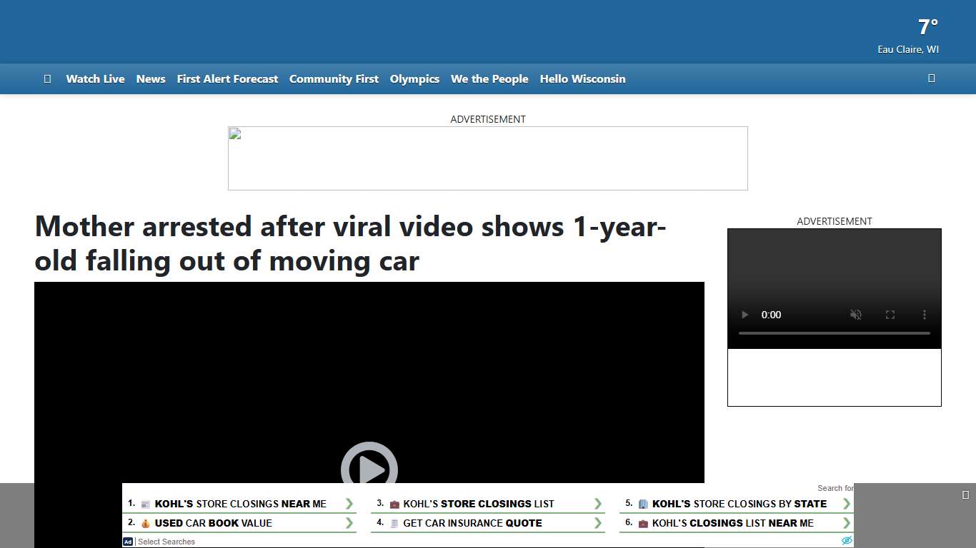
Task: Open the Olympics section
Action: (414, 79)
